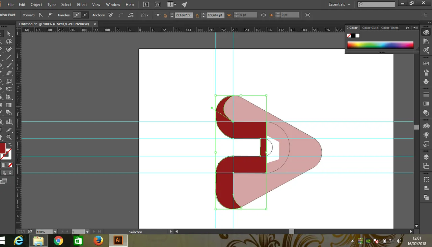Open the Essentials workspace dropdown
This screenshot has height=247, width=432.
[x=340, y=4]
